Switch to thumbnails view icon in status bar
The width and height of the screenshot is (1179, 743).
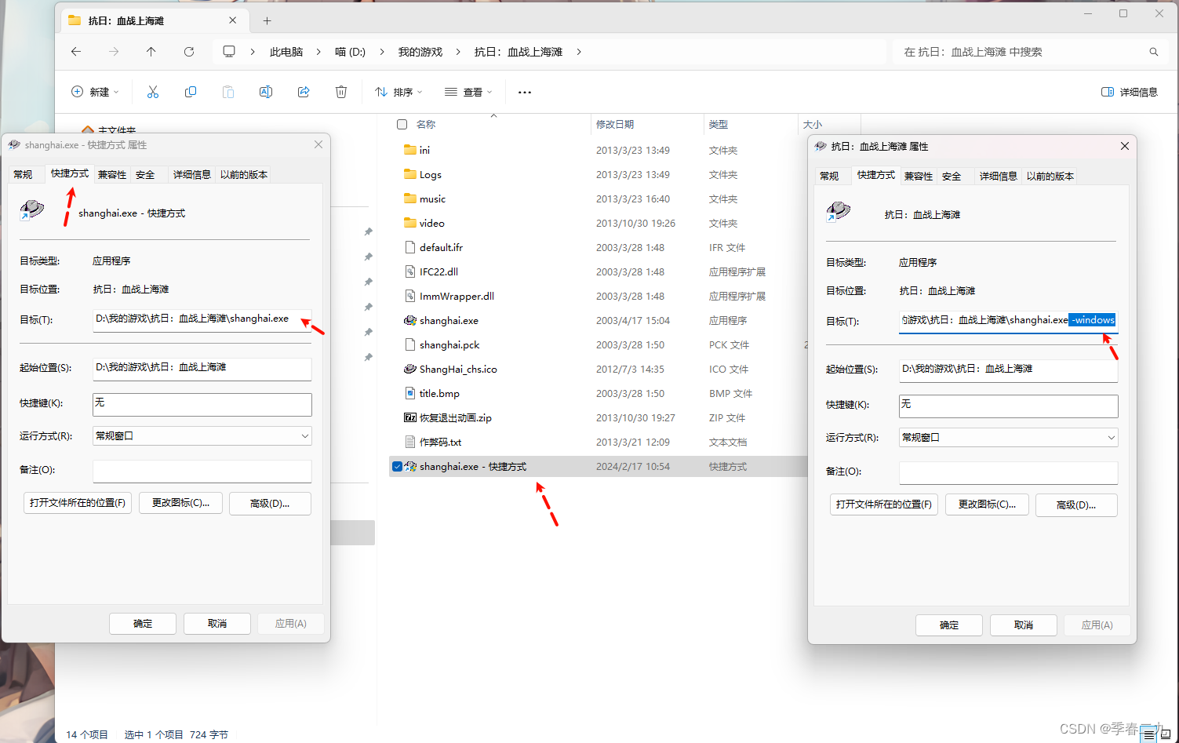click(x=1166, y=734)
